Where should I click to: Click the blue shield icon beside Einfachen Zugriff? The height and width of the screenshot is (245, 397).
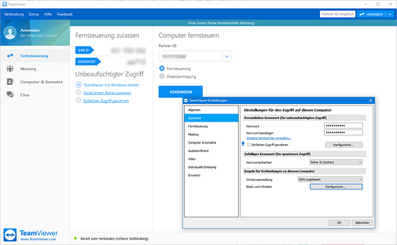pyautogui.click(x=242, y=145)
